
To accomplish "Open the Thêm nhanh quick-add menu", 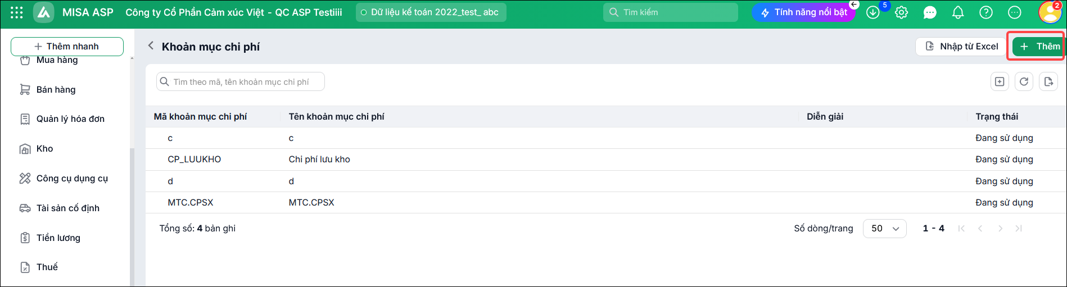I will coord(67,47).
